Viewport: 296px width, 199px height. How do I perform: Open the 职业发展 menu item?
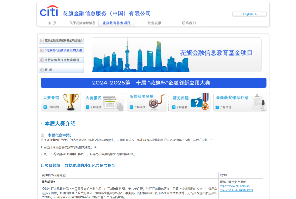[154, 23]
